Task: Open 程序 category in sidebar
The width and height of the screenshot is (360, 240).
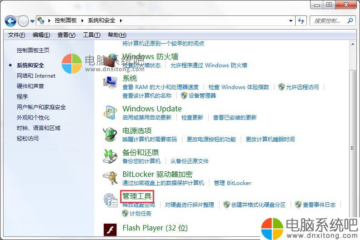Action: pyautogui.click(x=22, y=97)
